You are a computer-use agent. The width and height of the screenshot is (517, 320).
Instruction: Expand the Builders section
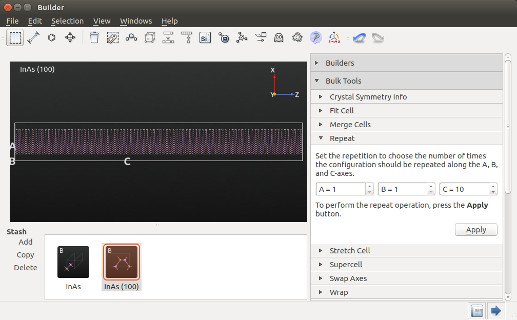[x=407, y=63]
